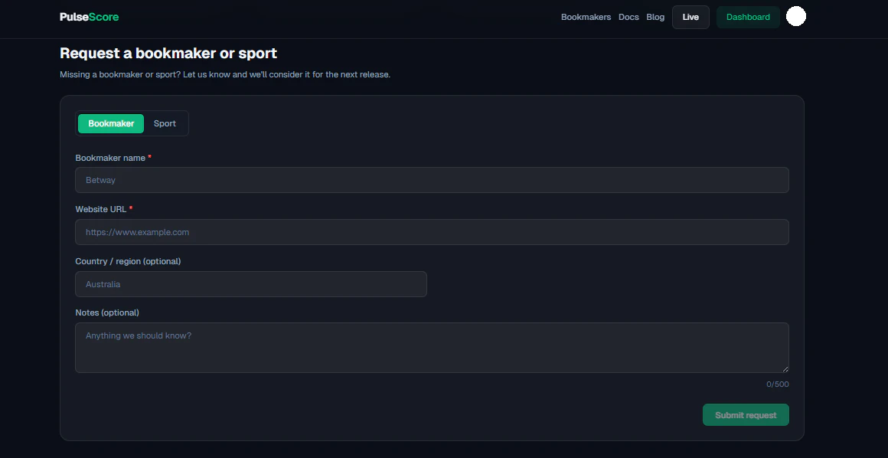
Task: Open the Blog from the top navigation
Action: point(655,17)
